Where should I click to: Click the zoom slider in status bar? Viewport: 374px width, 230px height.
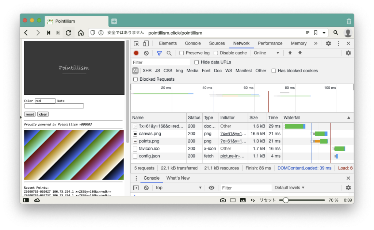point(286,200)
